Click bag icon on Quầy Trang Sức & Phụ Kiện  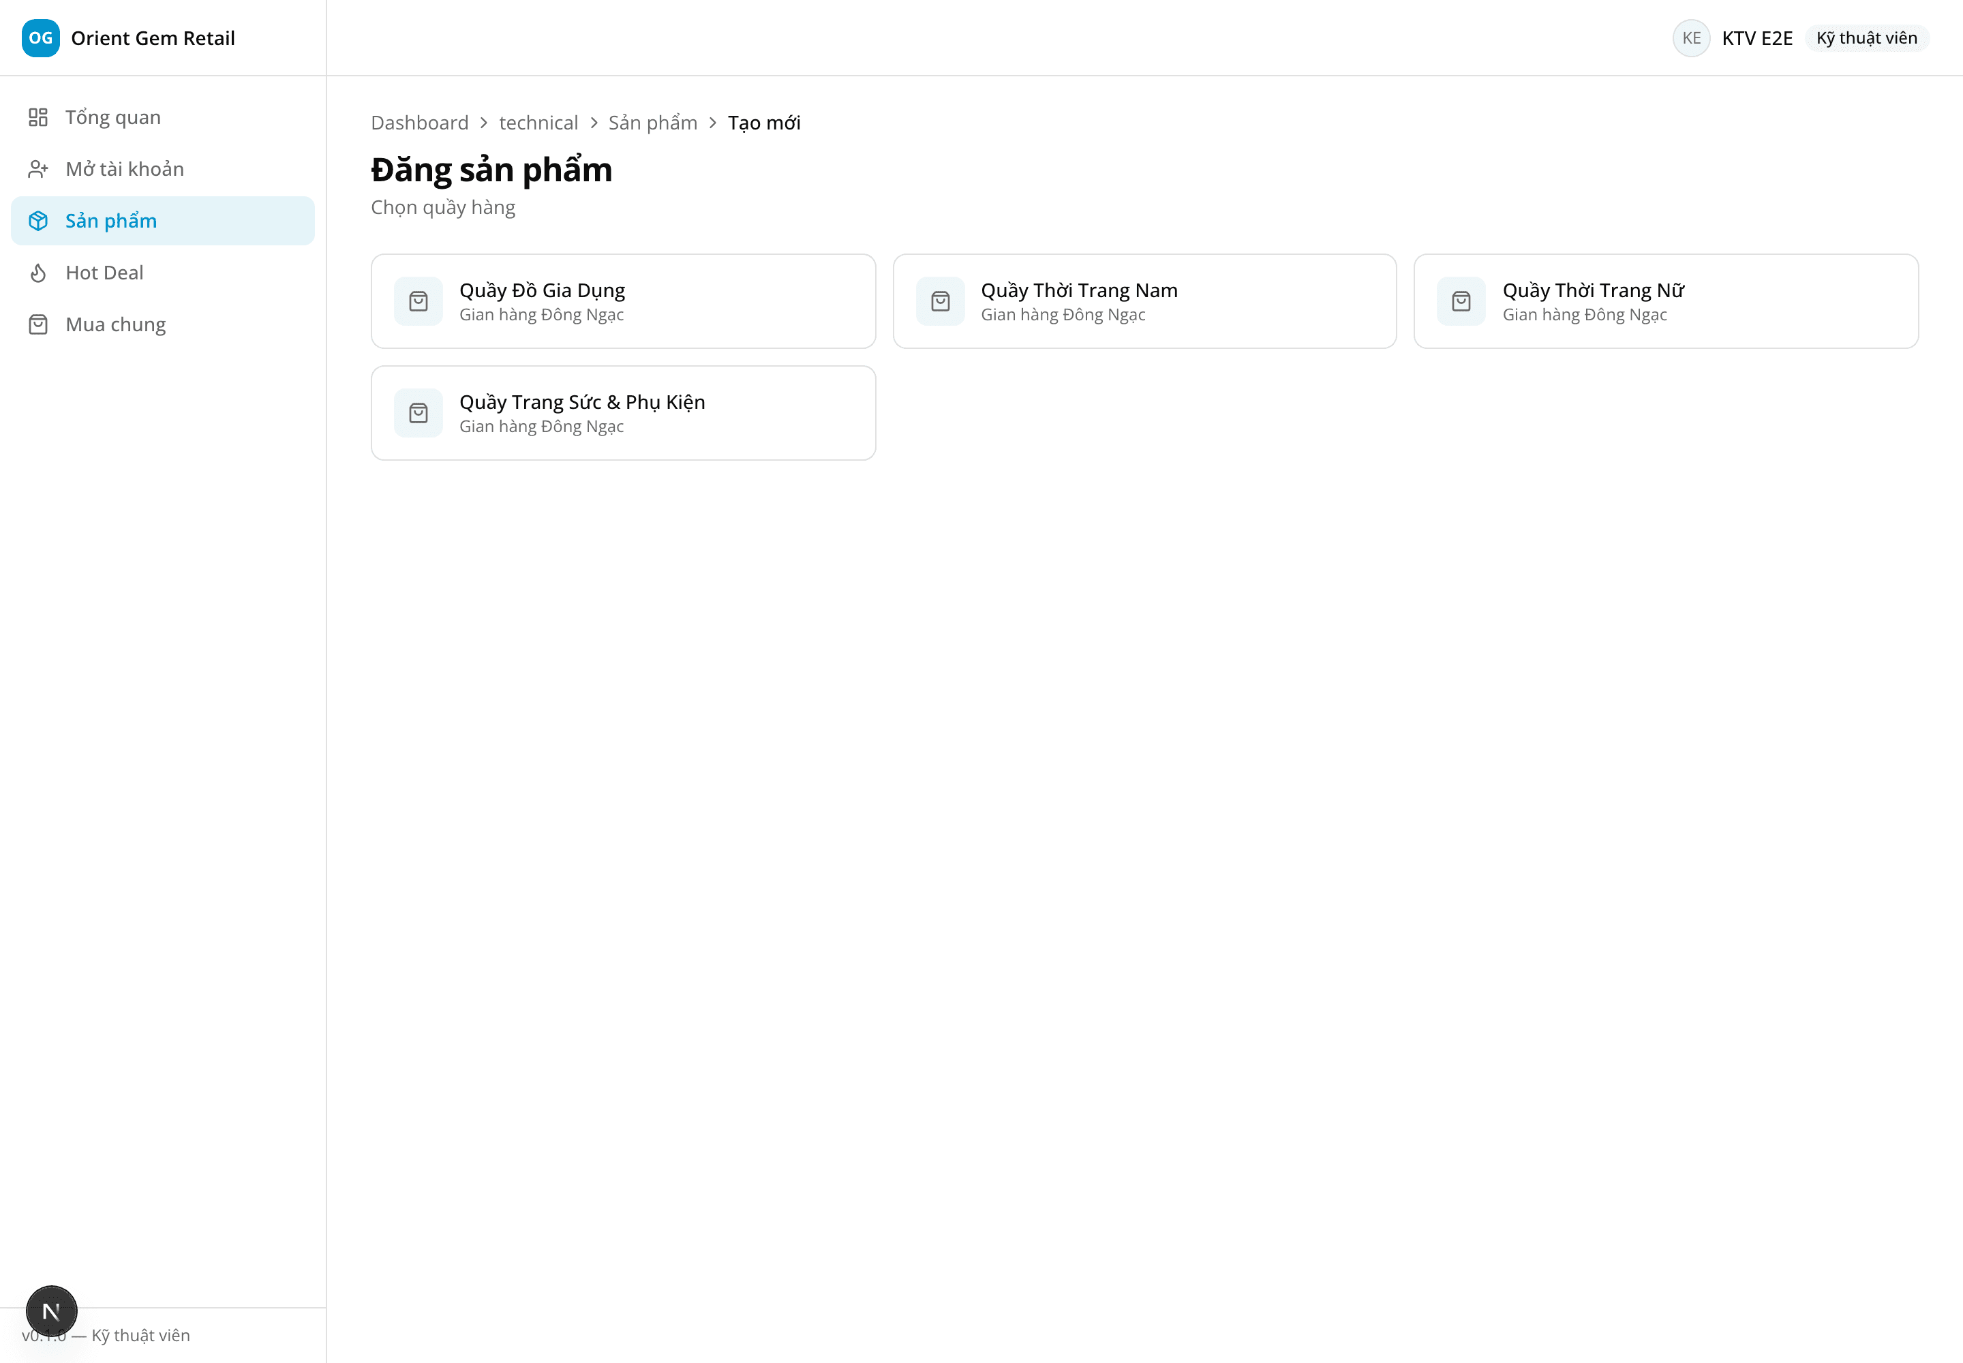click(x=419, y=414)
